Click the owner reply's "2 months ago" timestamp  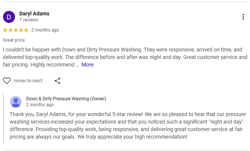coord(40,105)
